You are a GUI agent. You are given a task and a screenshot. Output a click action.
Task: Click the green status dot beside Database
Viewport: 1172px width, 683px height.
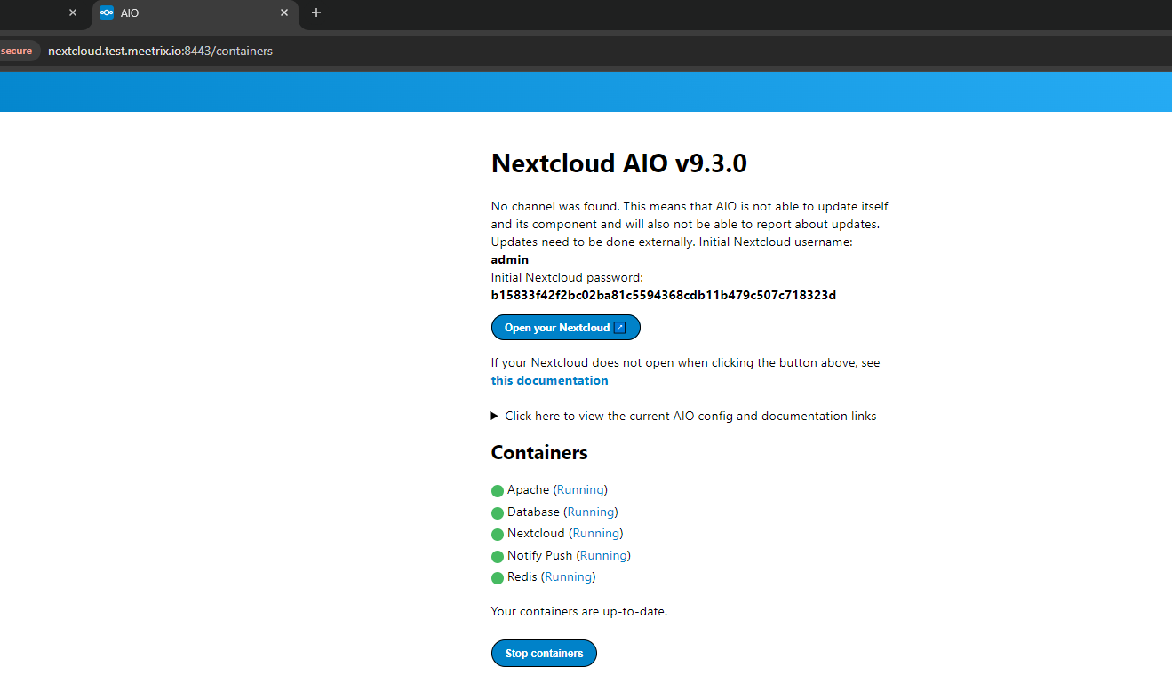point(498,512)
